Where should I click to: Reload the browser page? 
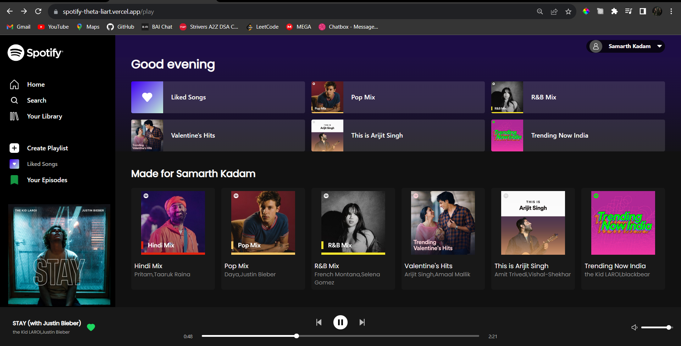pos(38,11)
